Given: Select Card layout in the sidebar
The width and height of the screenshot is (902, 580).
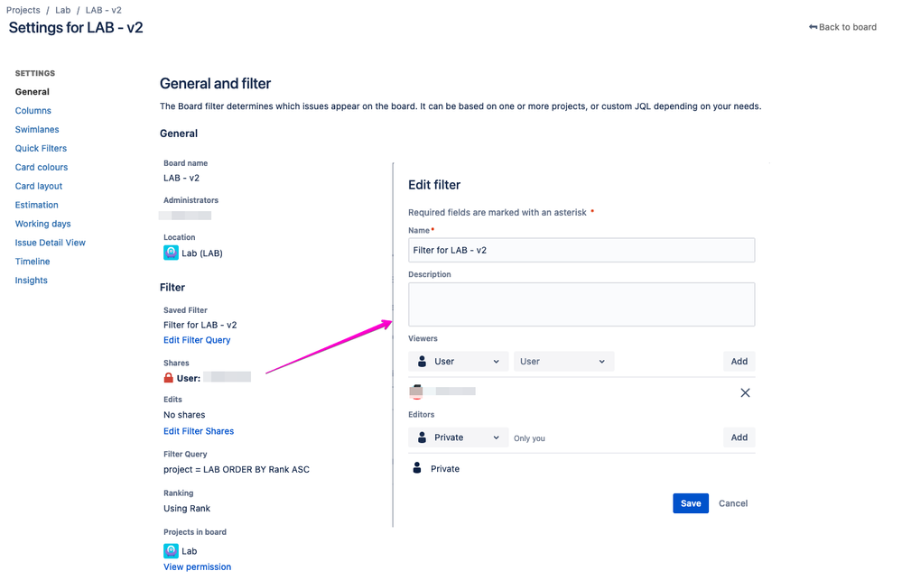Looking at the screenshot, I should [x=39, y=186].
